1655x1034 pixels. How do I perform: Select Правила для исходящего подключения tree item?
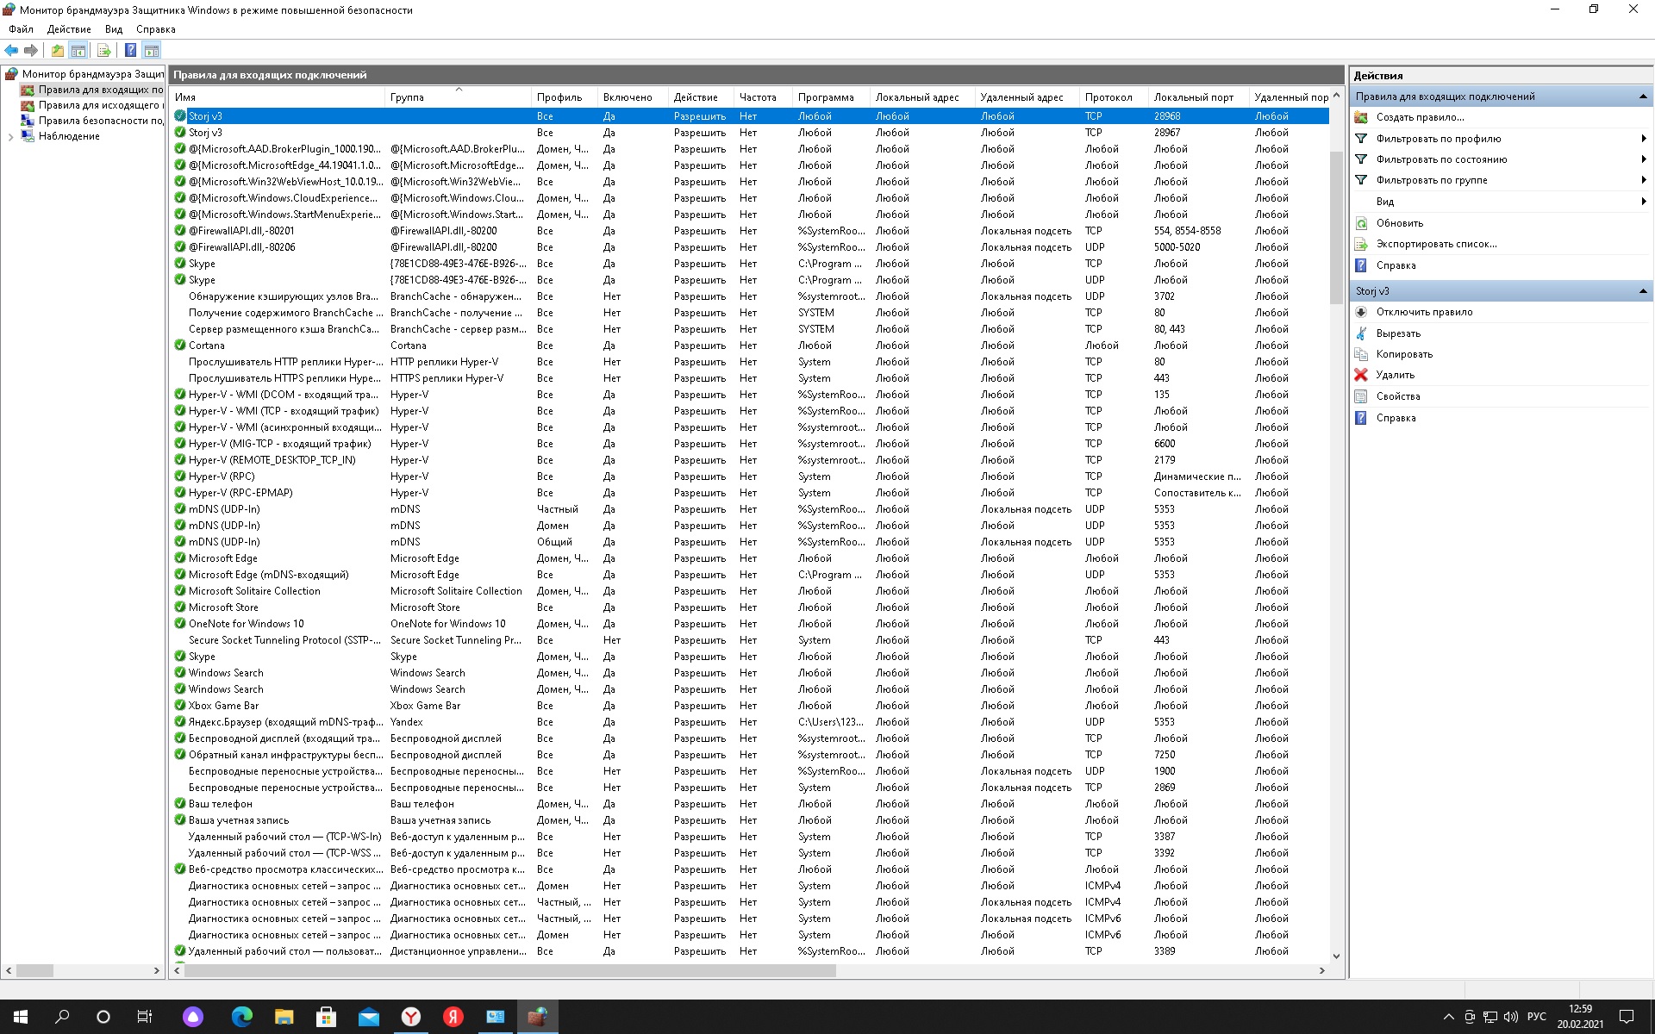[98, 105]
